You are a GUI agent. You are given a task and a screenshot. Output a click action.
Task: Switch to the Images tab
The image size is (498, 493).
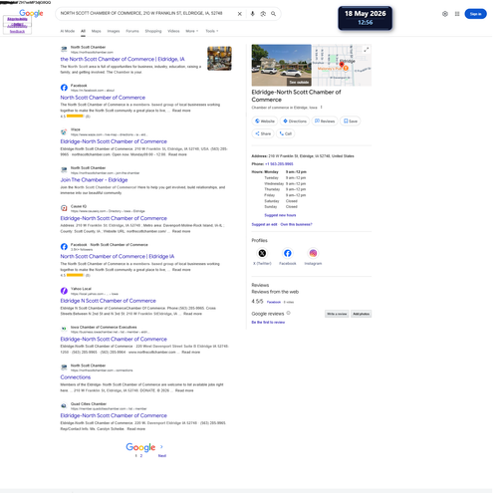click(114, 31)
